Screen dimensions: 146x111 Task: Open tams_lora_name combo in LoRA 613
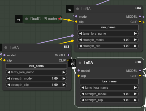(x=36, y=72)
